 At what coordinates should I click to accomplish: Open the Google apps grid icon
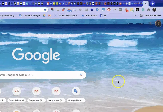pos(150,24)
